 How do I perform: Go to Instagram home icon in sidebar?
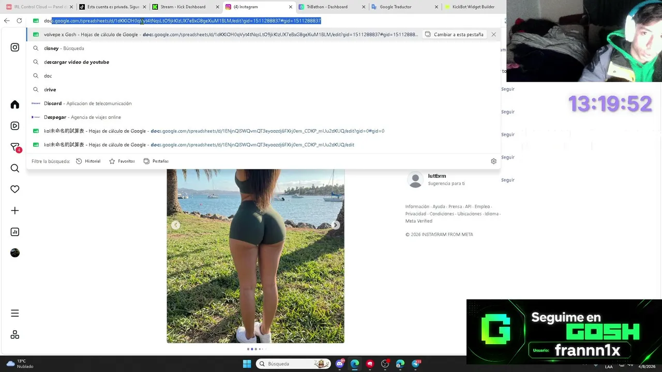pos(15,105)
